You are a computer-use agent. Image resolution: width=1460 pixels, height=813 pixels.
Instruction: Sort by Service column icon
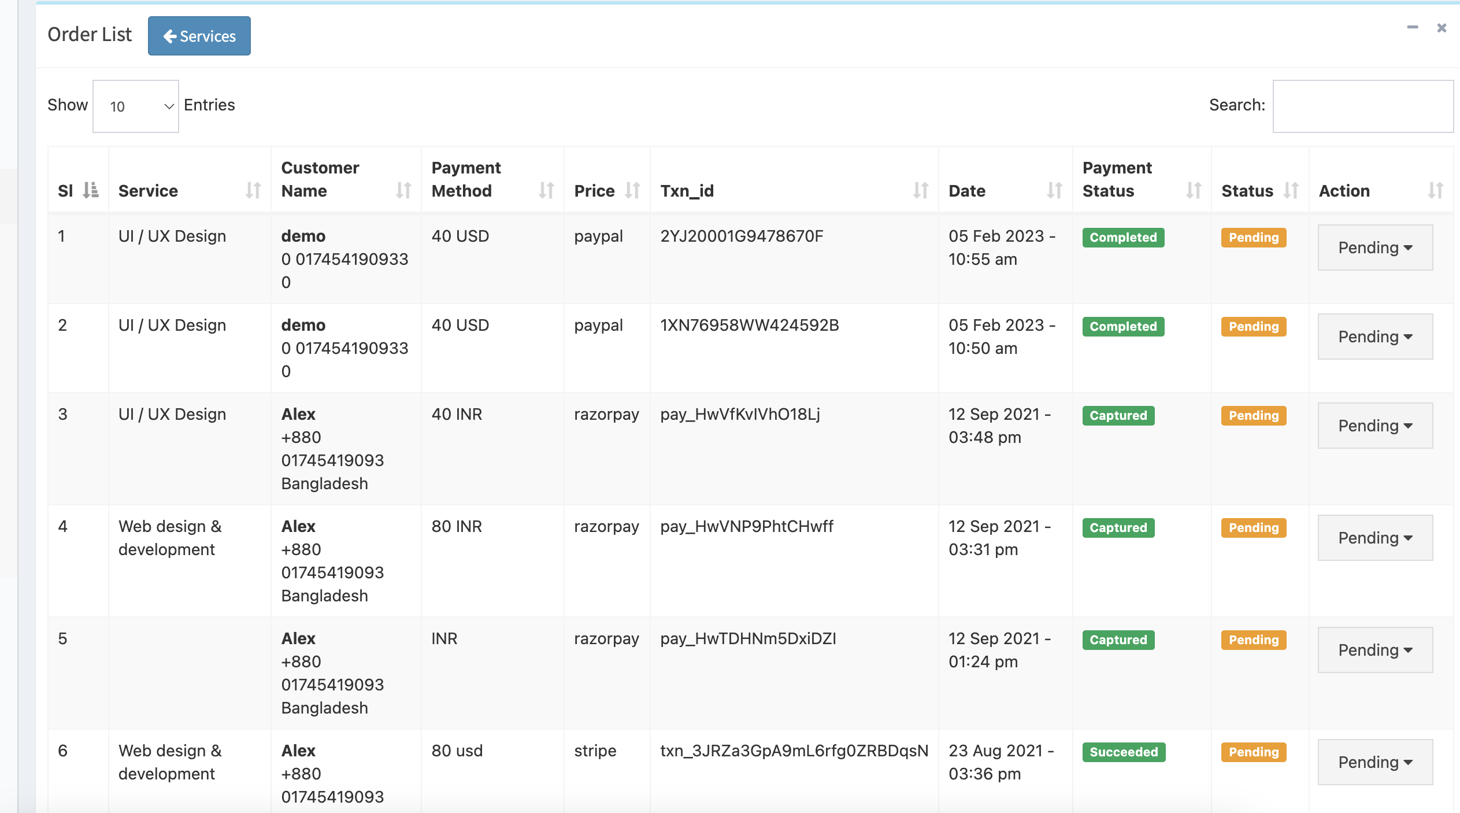253,190
